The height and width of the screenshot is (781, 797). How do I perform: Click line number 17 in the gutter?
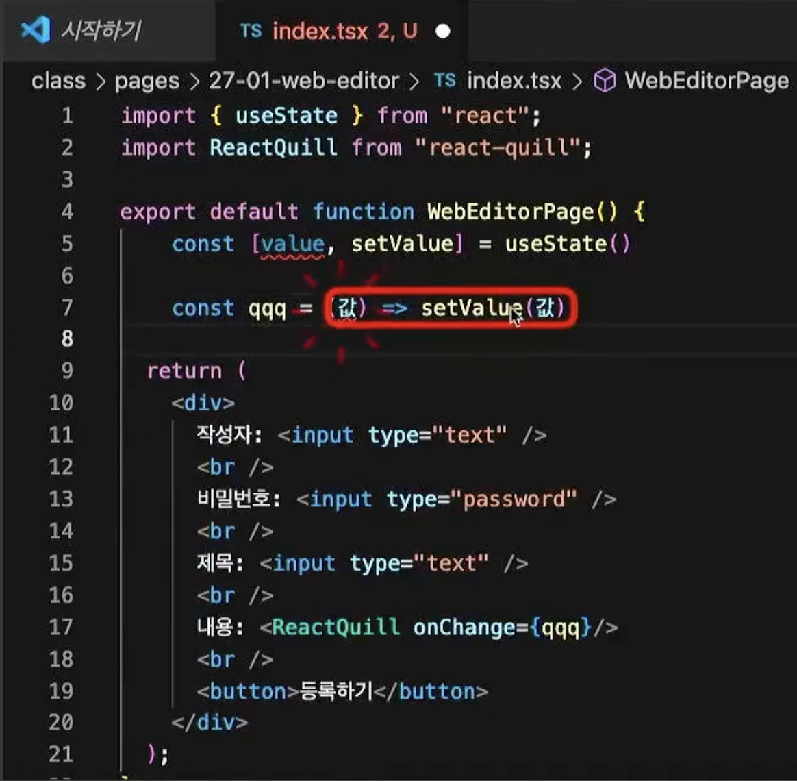tap(61, 627)
